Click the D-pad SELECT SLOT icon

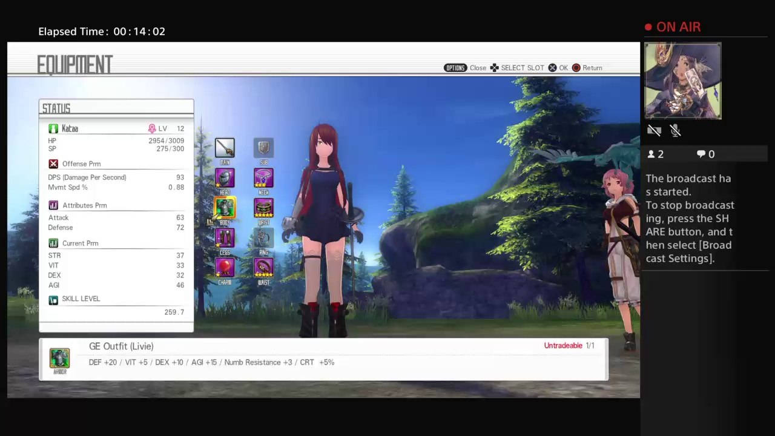pyautogui.click(x=495, y=68)
